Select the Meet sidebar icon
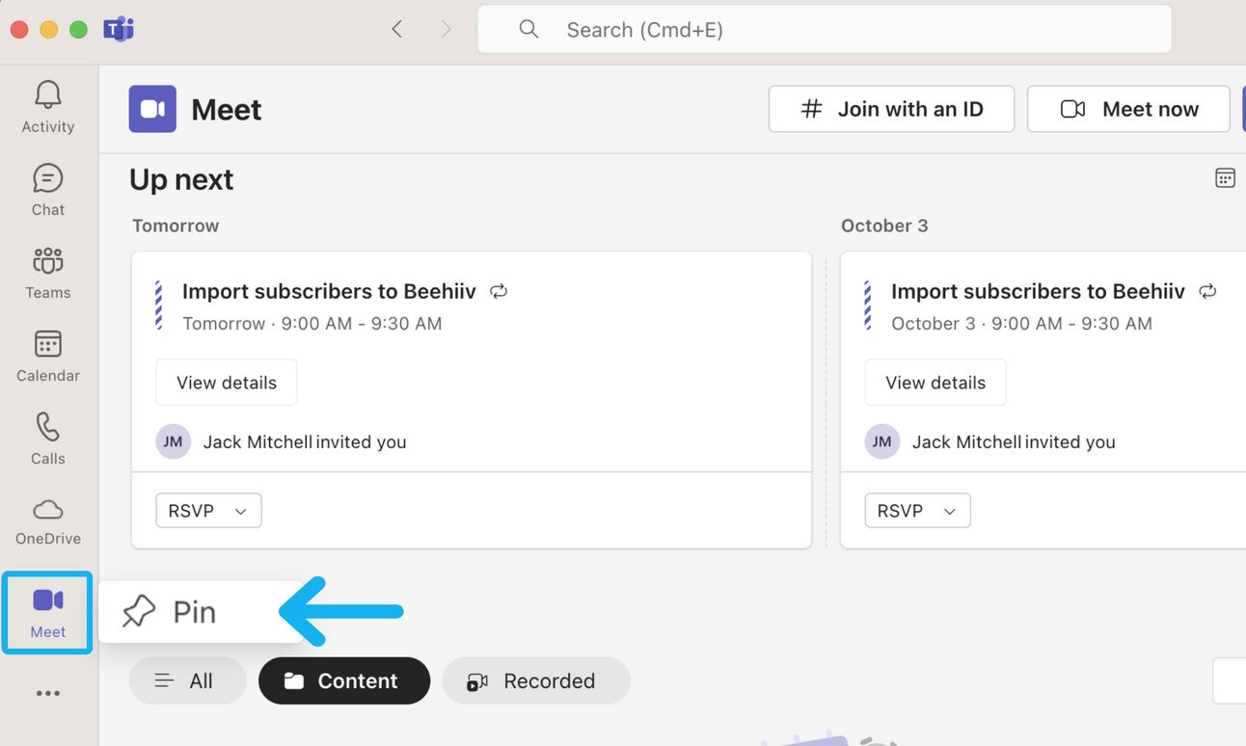The width and height of the screenshot is (1246, 746). click(47, 612)
